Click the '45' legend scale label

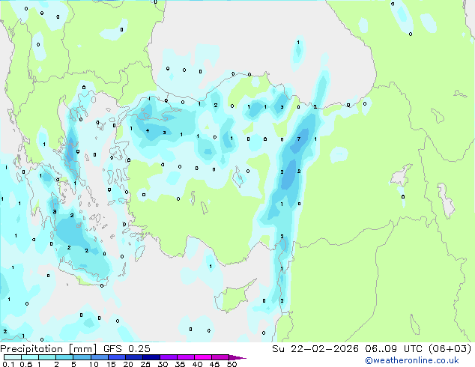[x=214, y=364]
